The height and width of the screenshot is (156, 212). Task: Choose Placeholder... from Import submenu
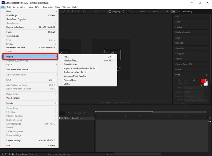(88, 80)
